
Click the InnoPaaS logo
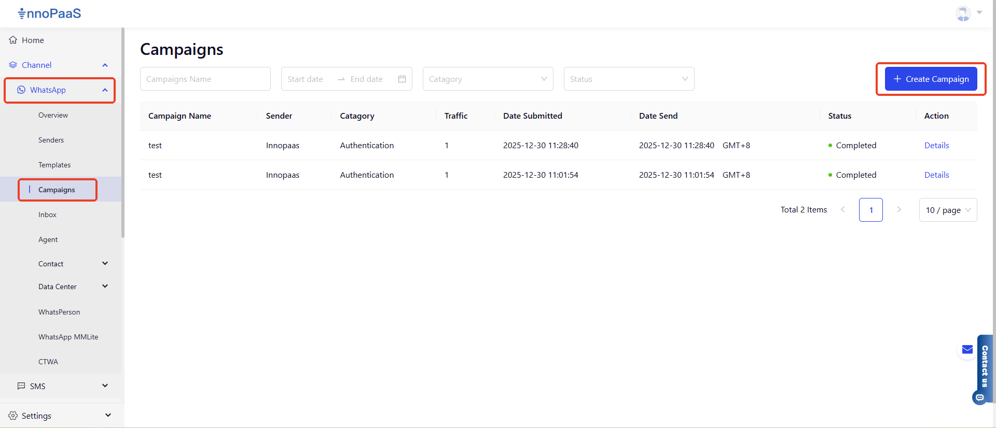click(49, 13)
